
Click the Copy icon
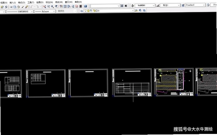[x=15, y=7]
